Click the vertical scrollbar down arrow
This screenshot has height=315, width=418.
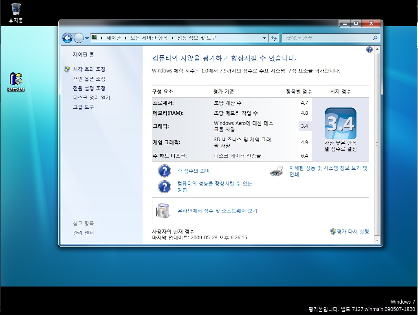coord(377,241)
